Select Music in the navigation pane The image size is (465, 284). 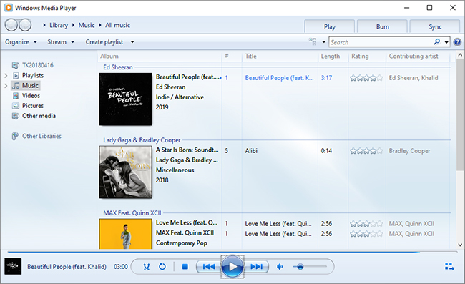pos(30,85)
